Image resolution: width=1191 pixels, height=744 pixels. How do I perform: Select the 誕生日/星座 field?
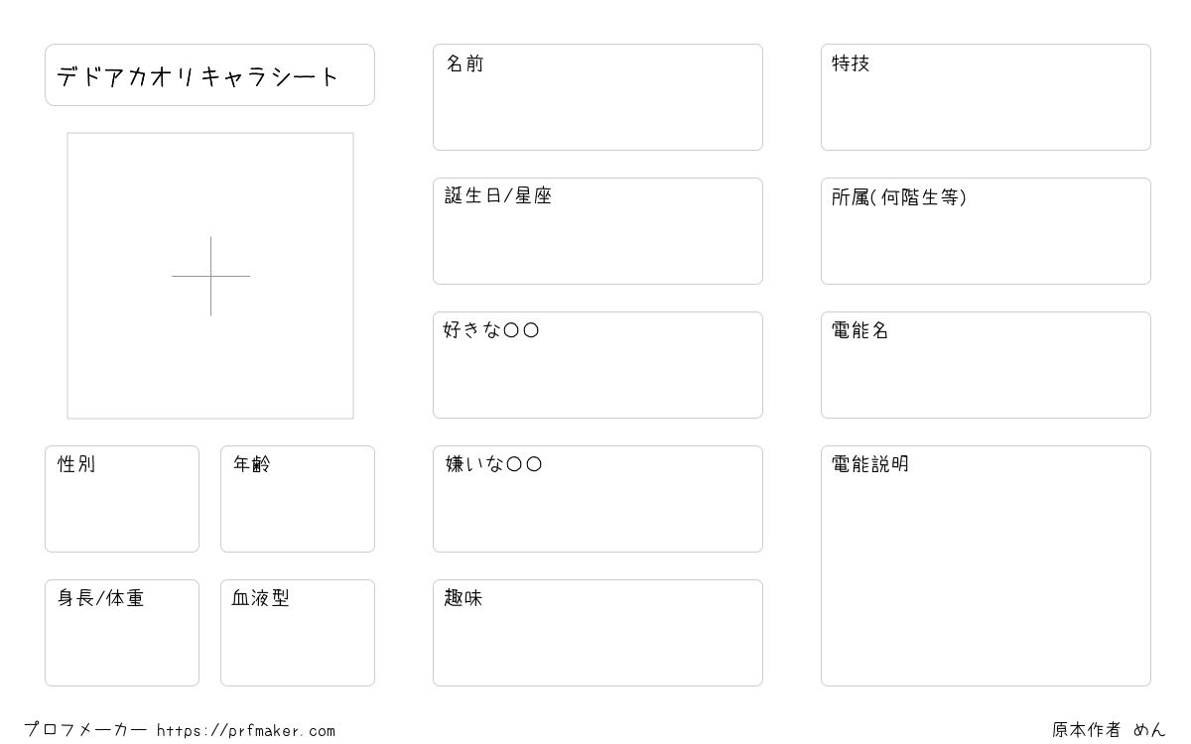coord(597,231)
